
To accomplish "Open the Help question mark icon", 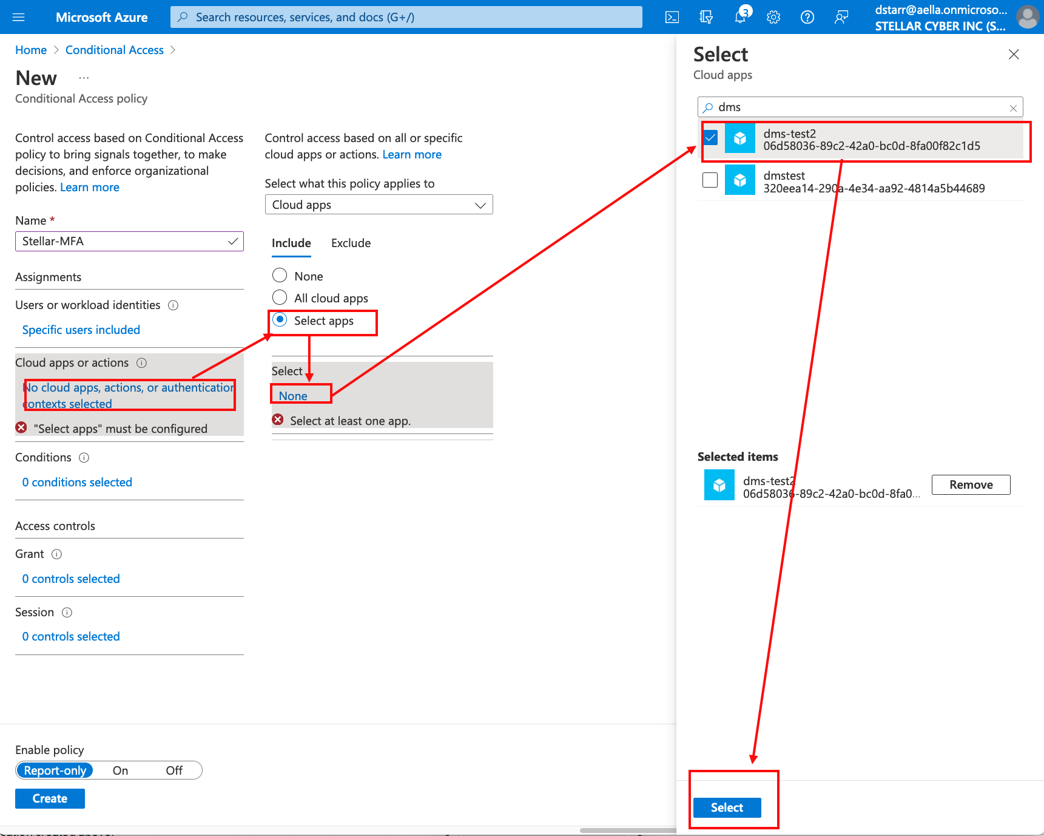I will pos(807,17).
